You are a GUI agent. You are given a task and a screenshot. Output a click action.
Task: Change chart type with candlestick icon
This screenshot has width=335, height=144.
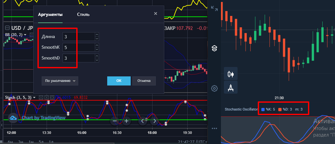point(231,73)
